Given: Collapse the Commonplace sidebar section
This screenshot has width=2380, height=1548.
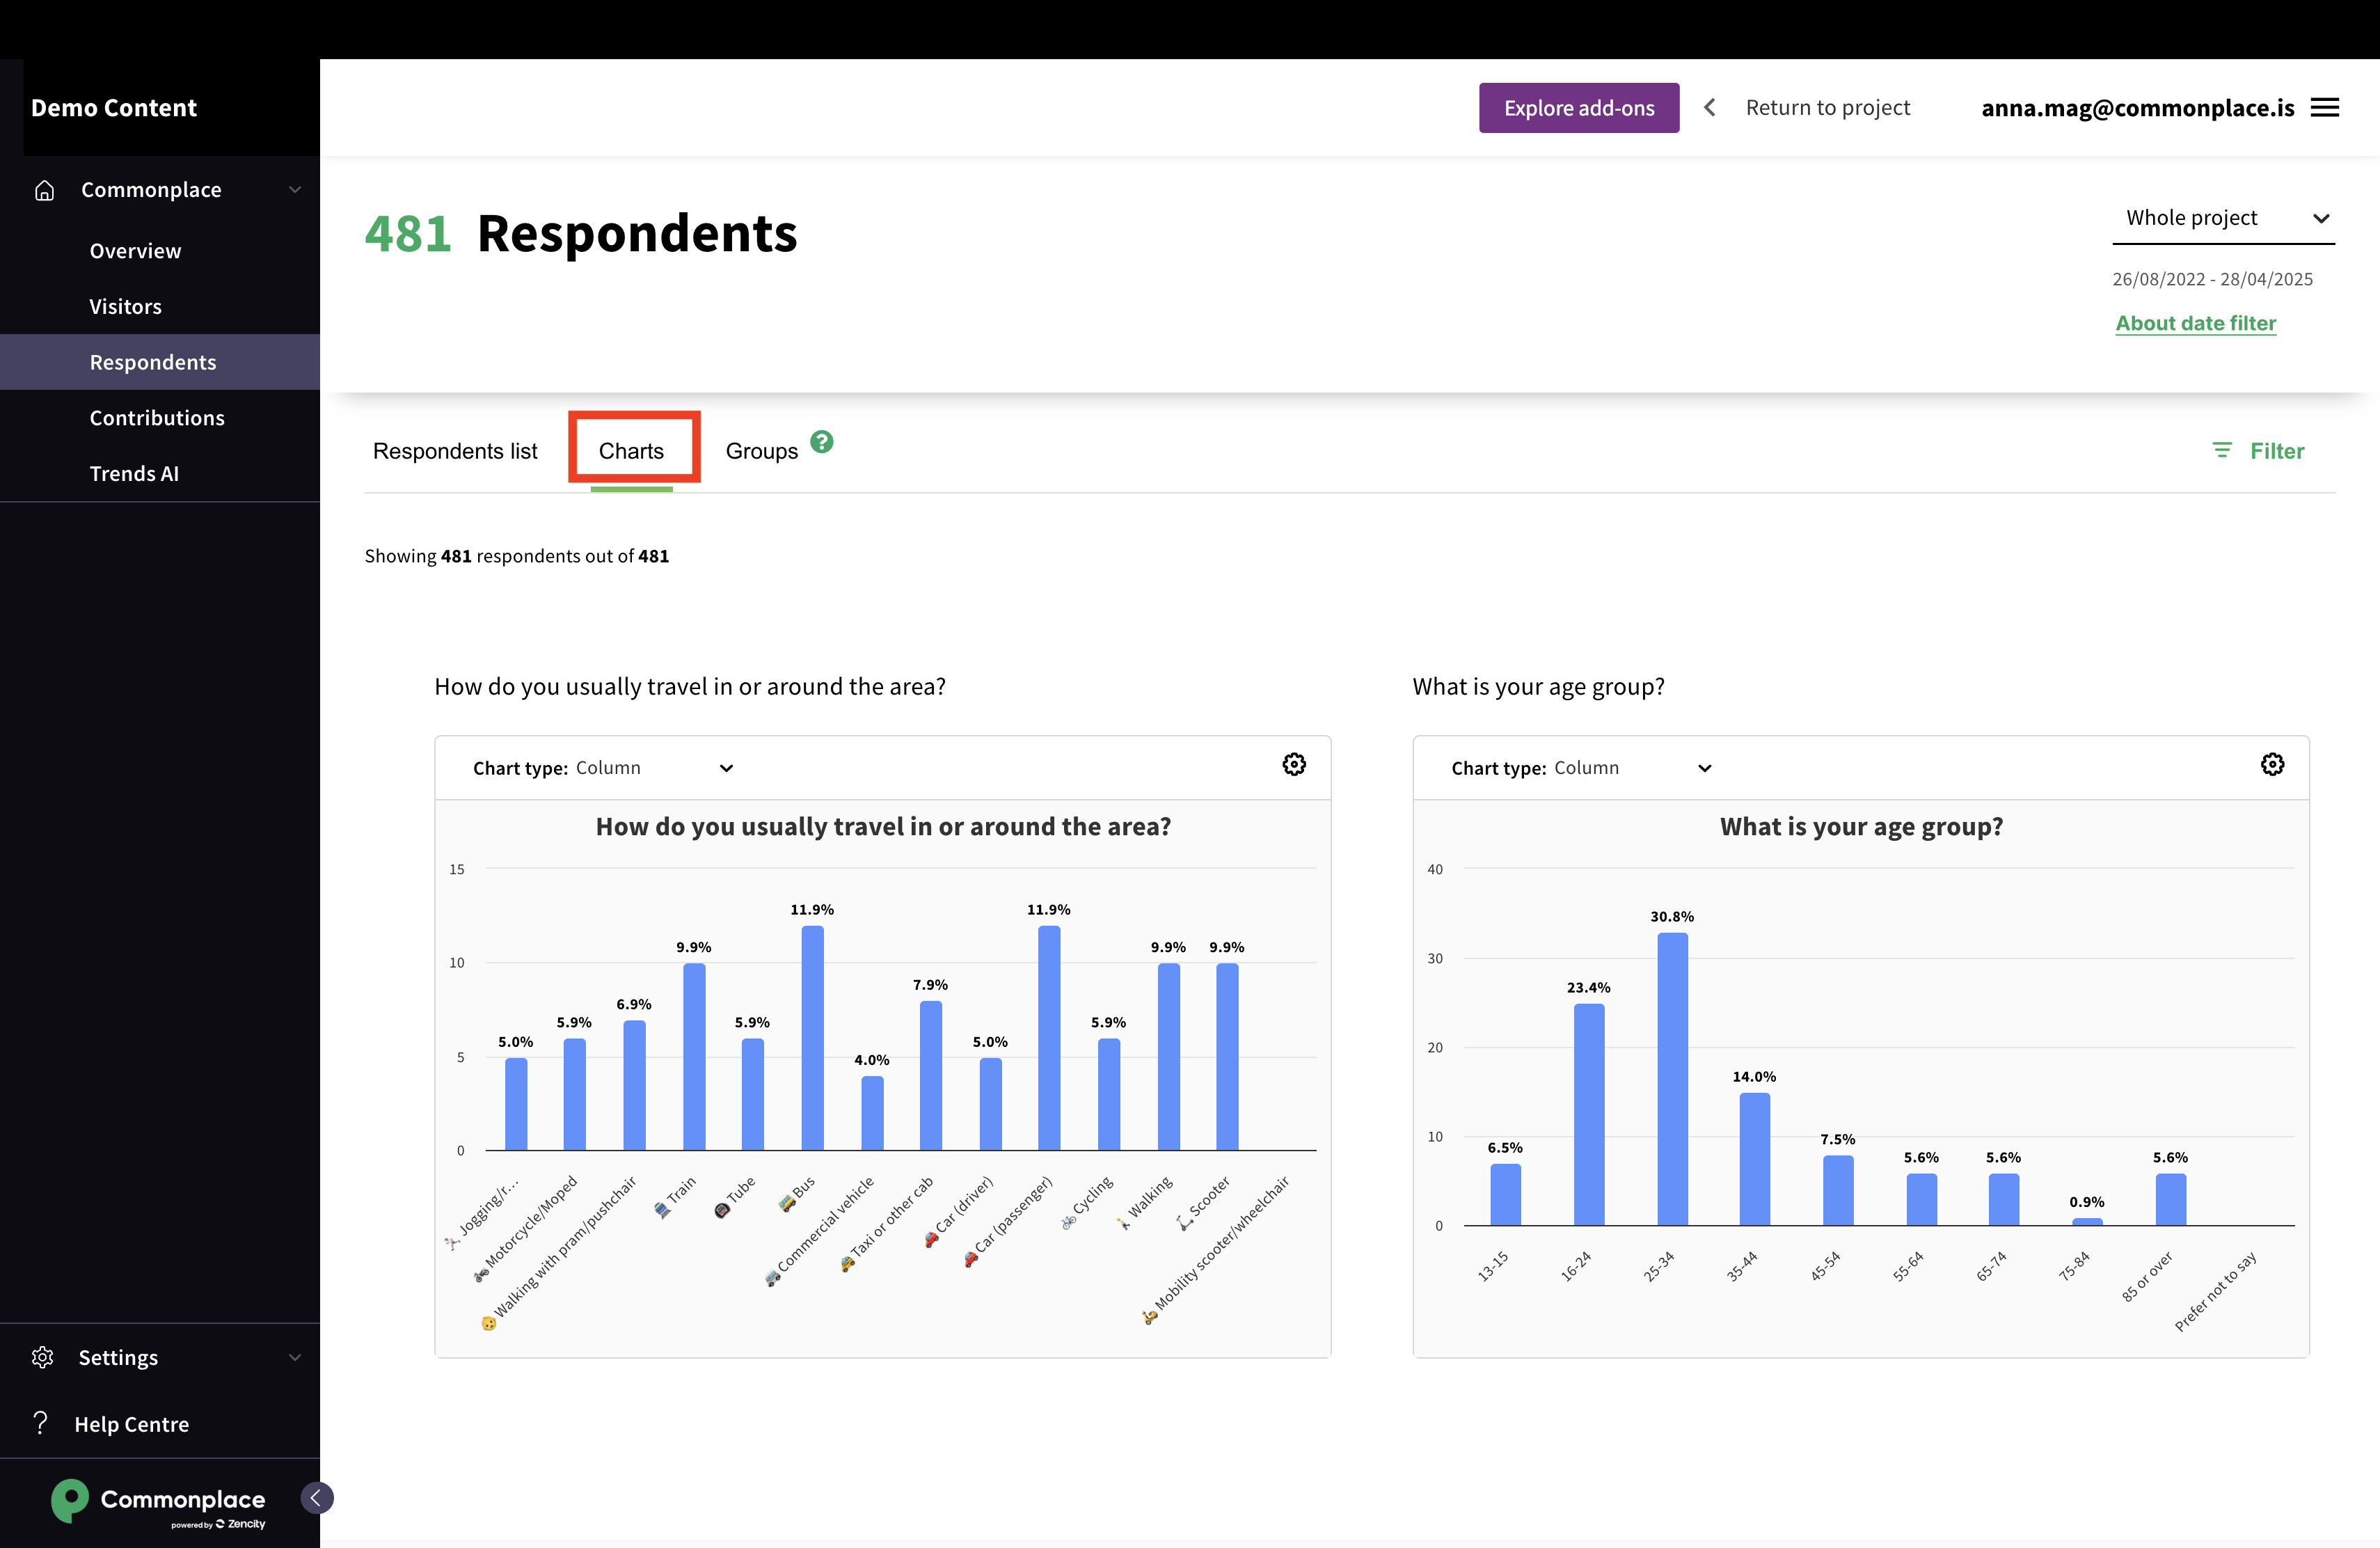Looking at the screenshot, I should tap(294, 190).
